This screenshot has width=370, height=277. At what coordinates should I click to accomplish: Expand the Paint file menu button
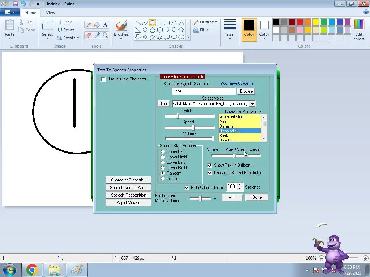(x=10, y=12)
